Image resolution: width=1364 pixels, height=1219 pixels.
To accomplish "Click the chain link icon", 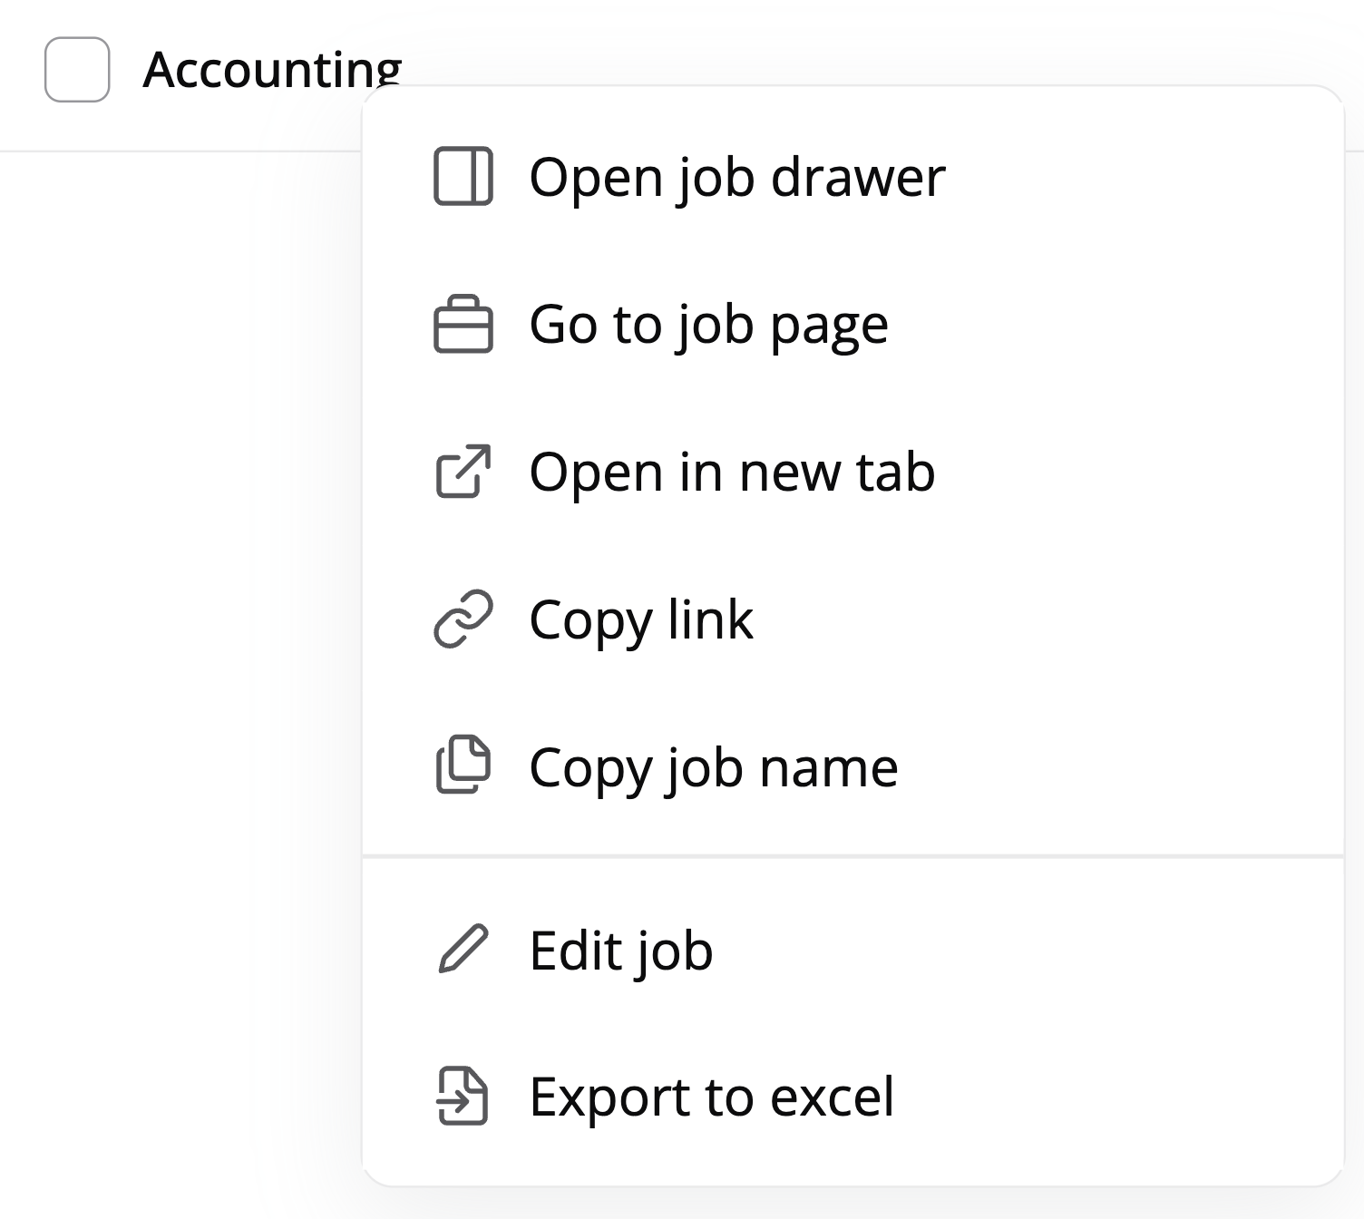I will point(463,619).
